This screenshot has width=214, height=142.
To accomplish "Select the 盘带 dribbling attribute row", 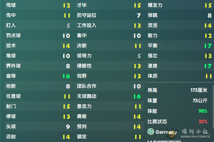I will (38, 76).
